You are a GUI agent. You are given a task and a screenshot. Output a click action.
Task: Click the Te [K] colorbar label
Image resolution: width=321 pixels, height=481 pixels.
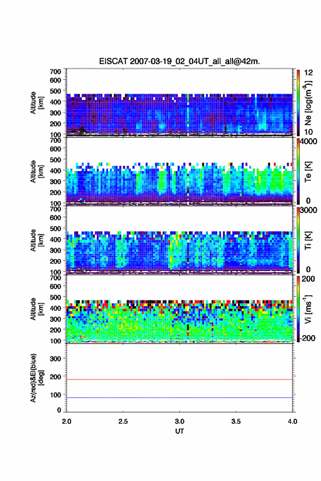click(308, 172)
